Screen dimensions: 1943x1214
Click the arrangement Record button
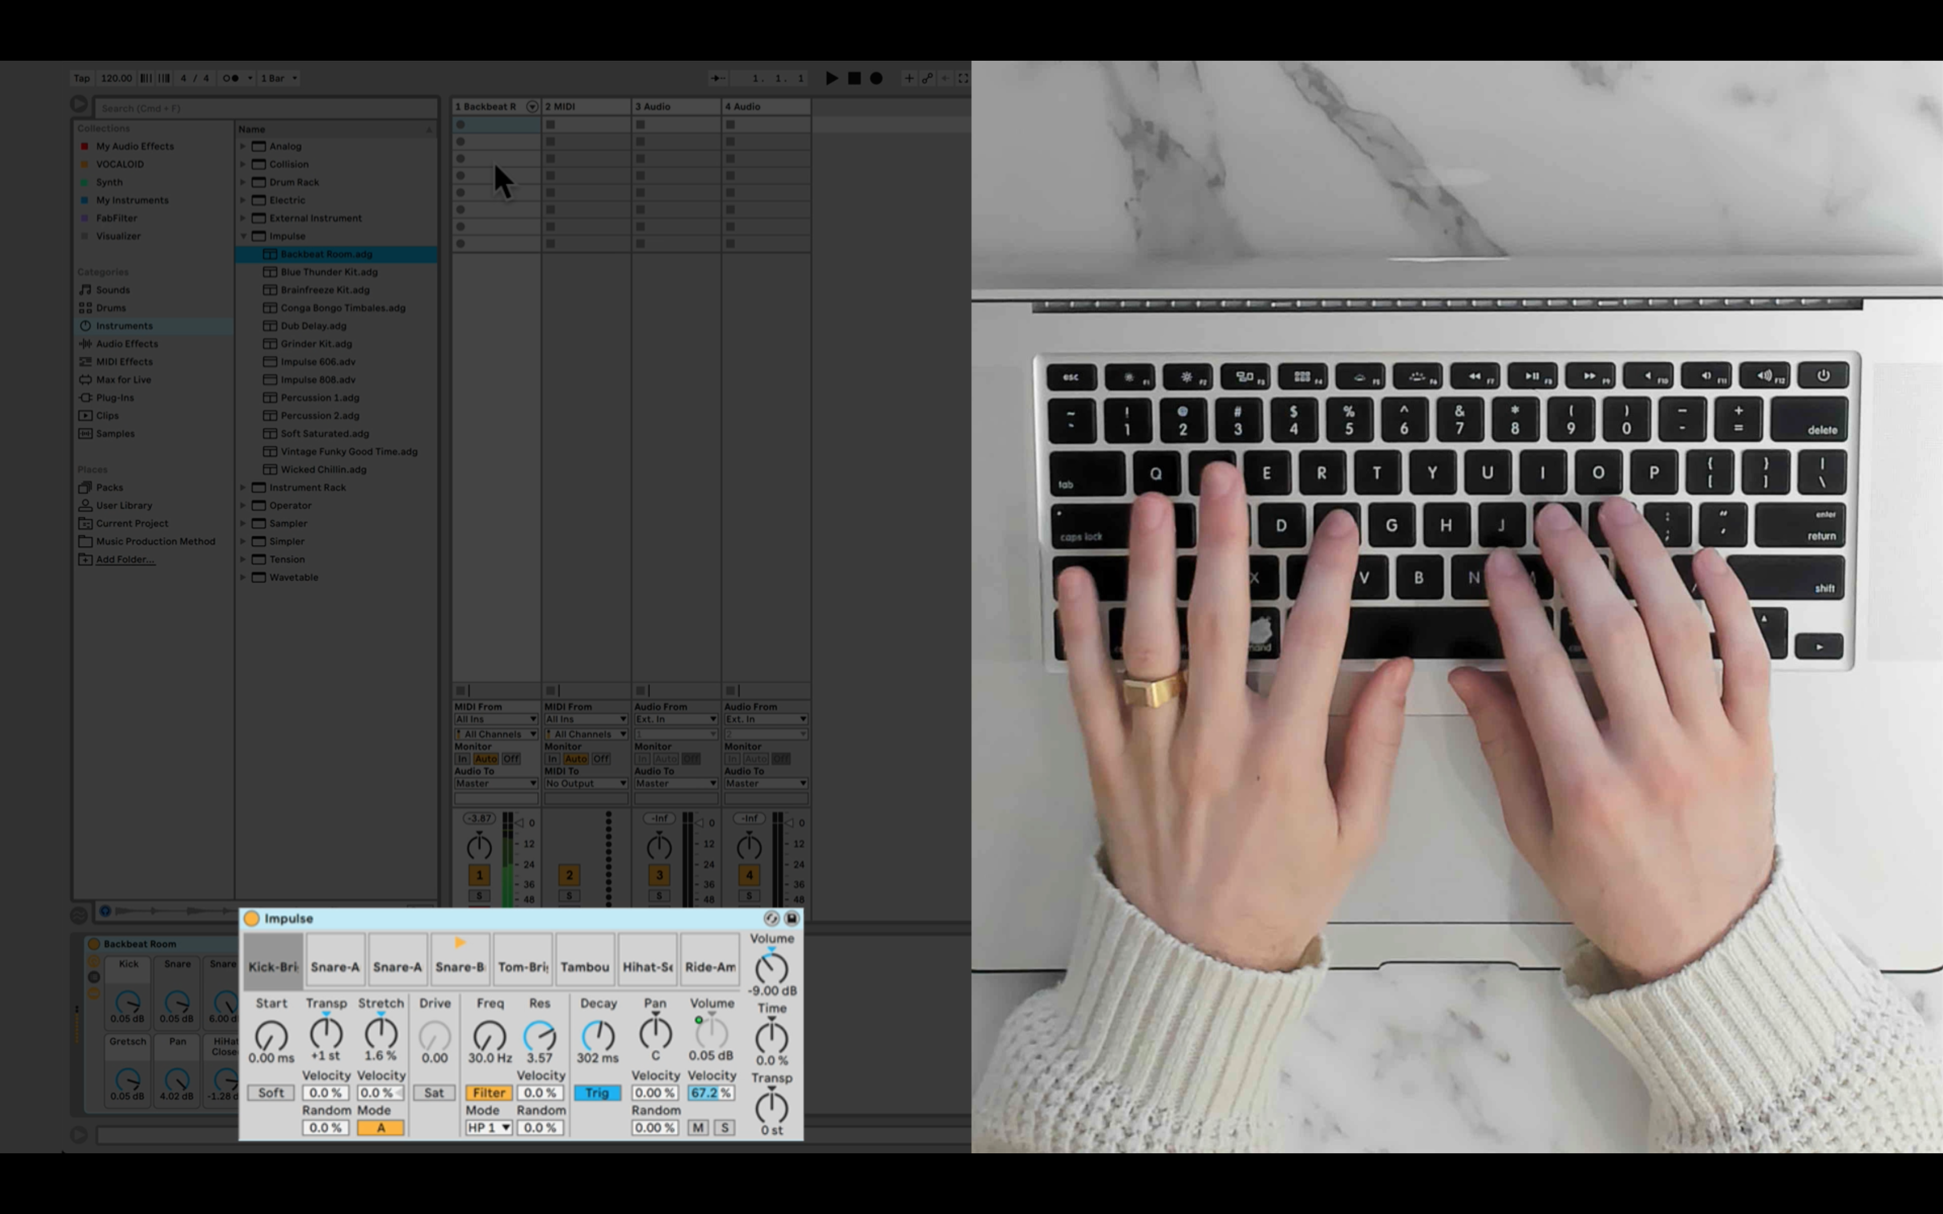coord(876,78)
